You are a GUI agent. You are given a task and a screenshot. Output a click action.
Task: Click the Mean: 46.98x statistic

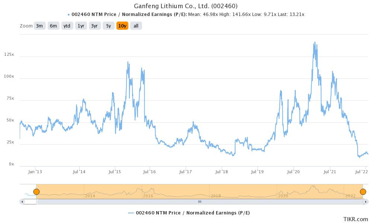click(203, 14)
